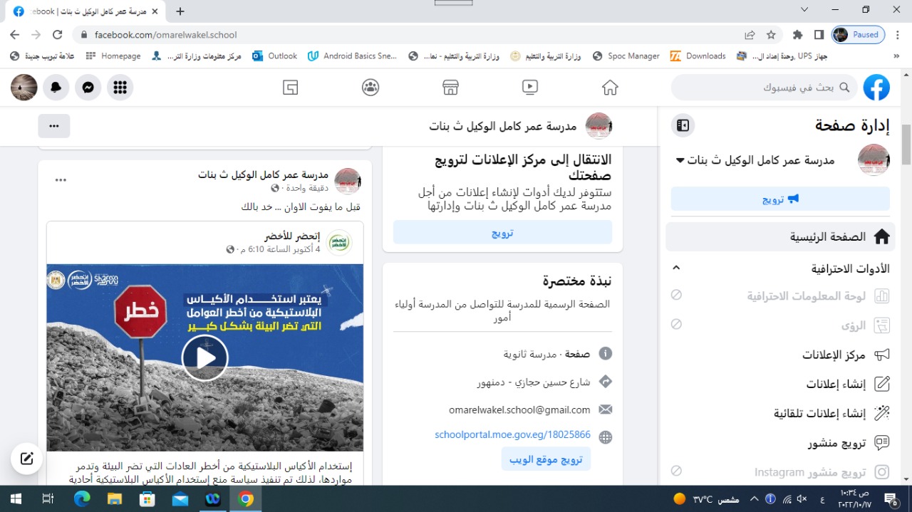
Task: Go to Facebook Home feed icon
Action: pyautogui.click(x=609, y=87)
